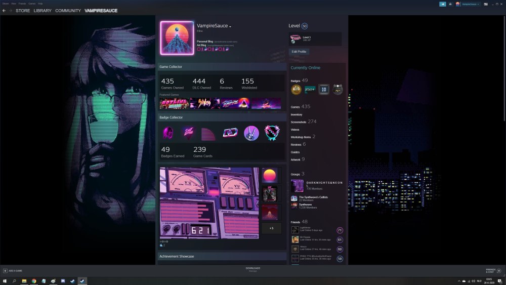Go back with the left arrow icon
The image size is (506, 285).
tap(4, 11)
